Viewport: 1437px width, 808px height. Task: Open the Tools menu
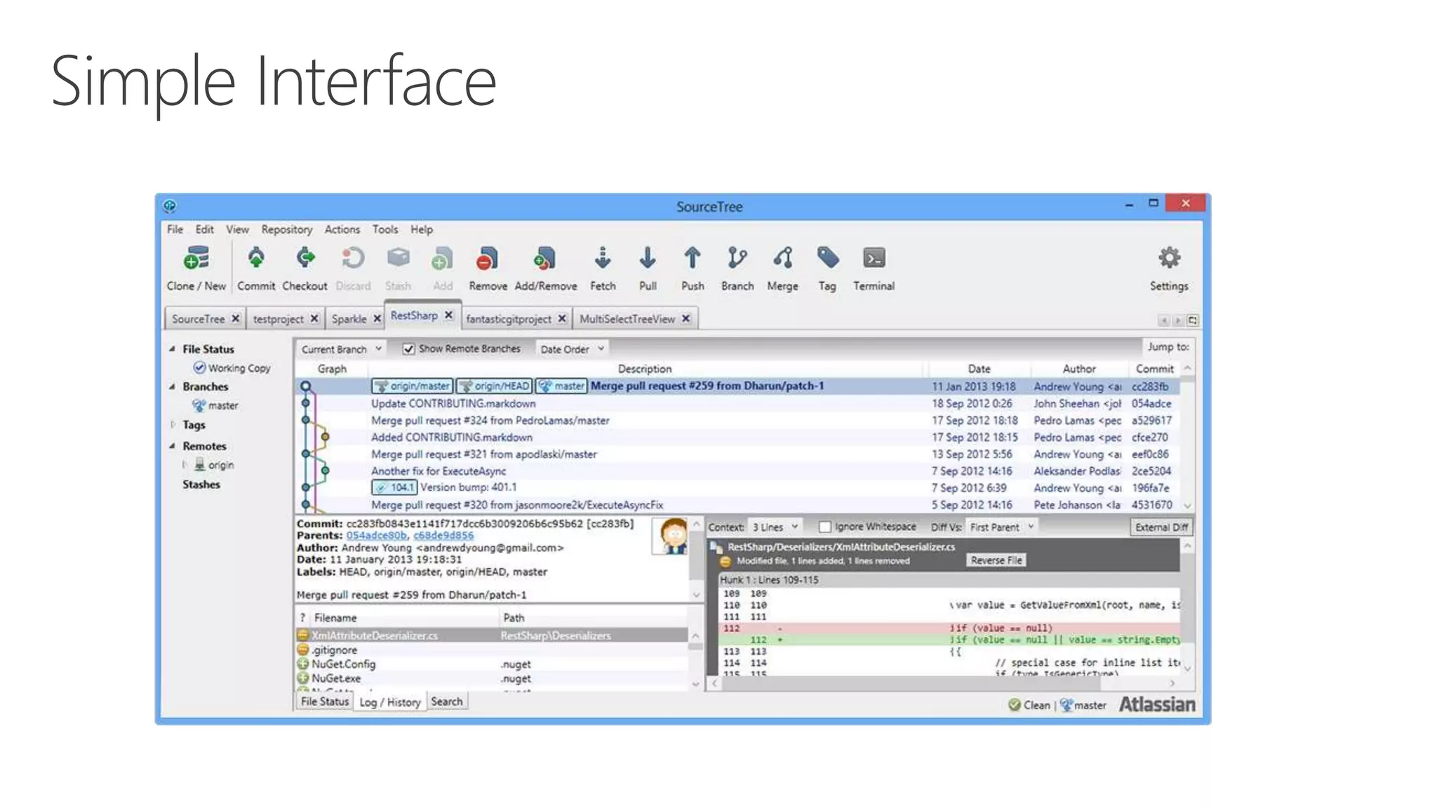(385, 229)
